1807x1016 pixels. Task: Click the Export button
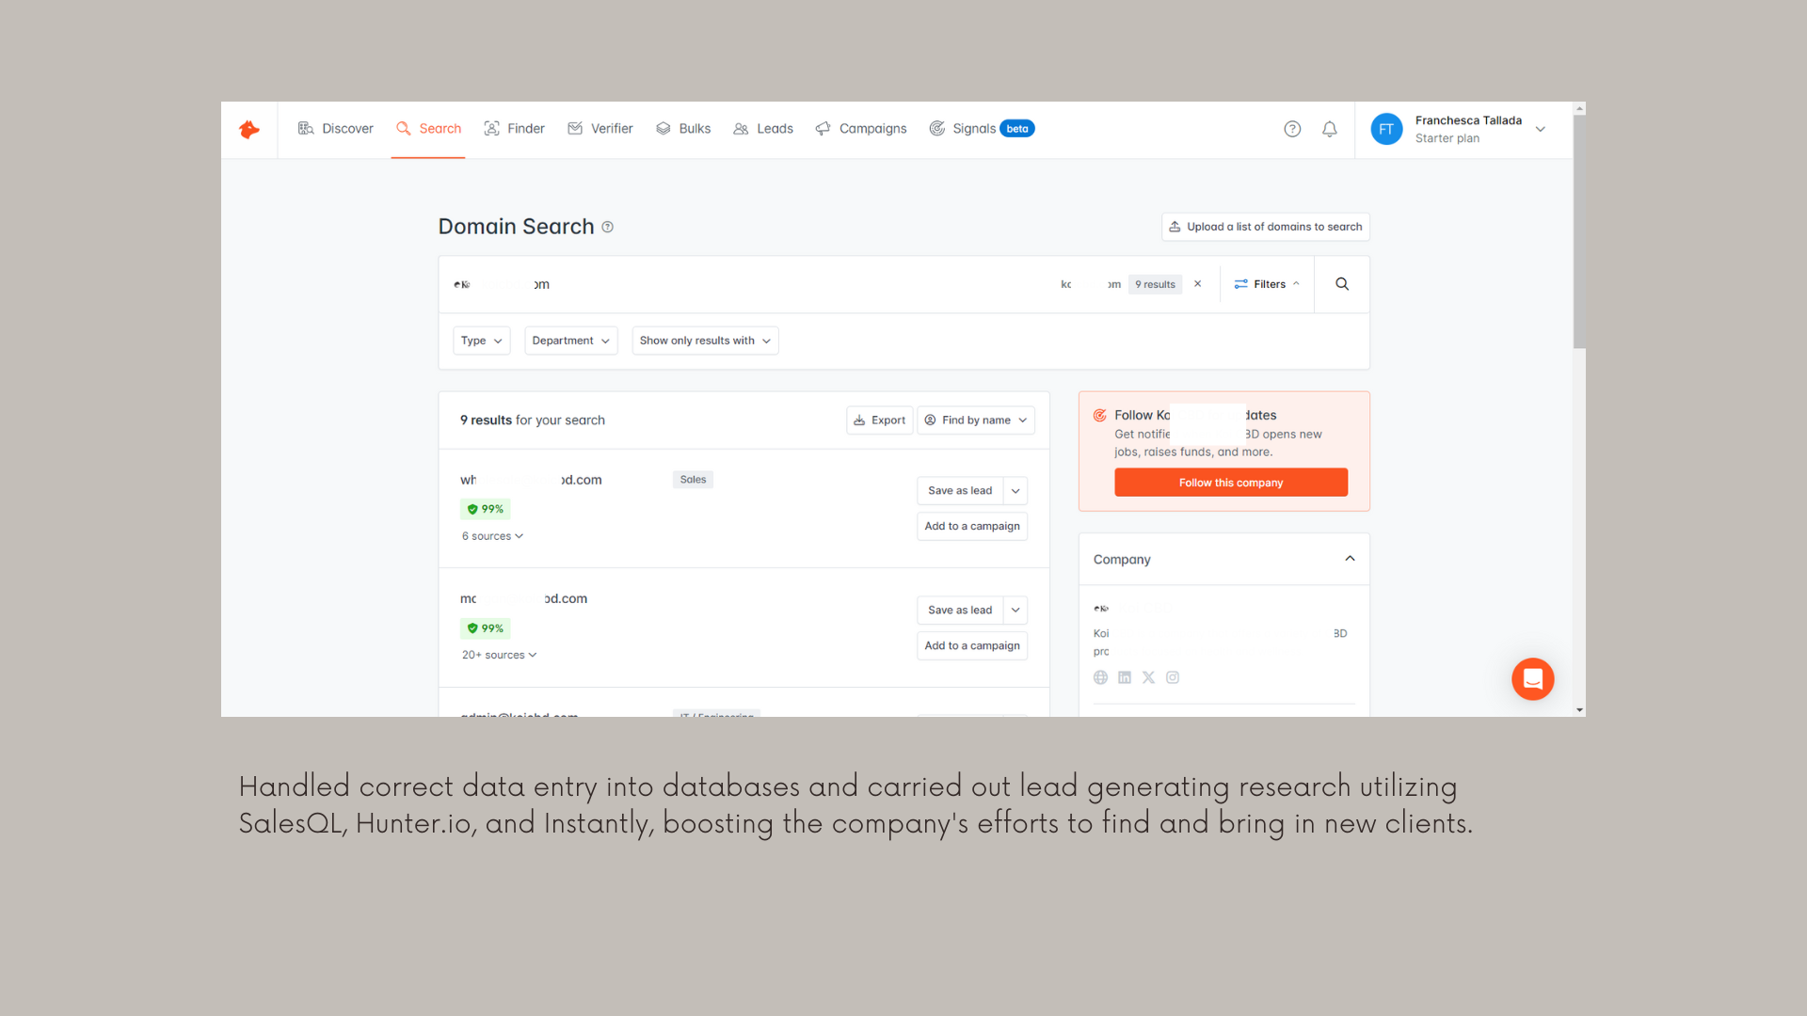(879, 421)
